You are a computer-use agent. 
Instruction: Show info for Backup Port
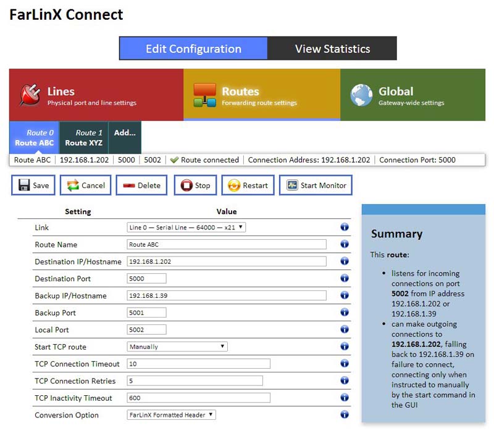(x=345, y=312)
